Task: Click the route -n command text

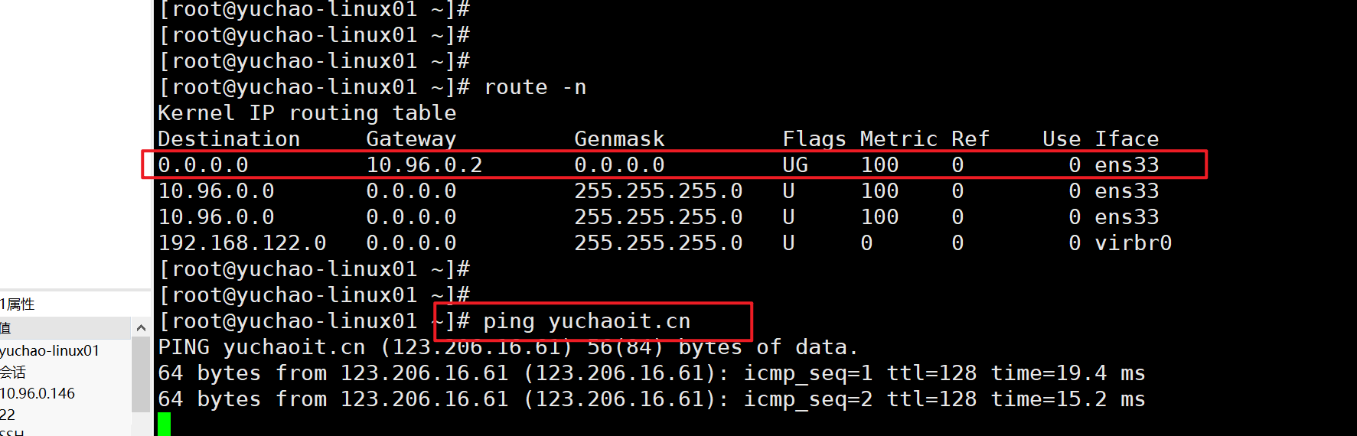Action: pos(535,88)
